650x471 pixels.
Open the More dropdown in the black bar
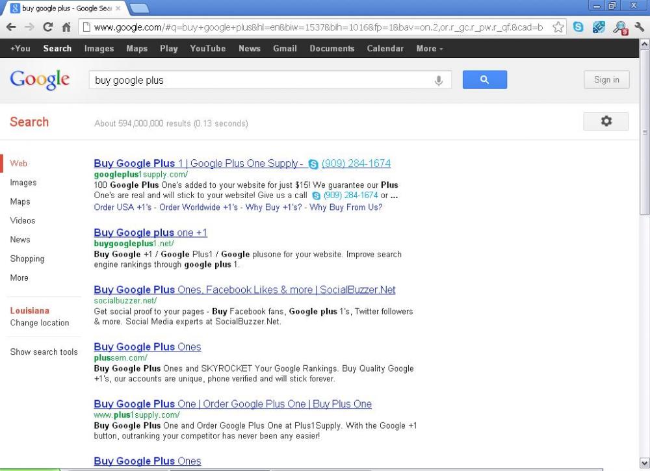[x=430, y=49]
